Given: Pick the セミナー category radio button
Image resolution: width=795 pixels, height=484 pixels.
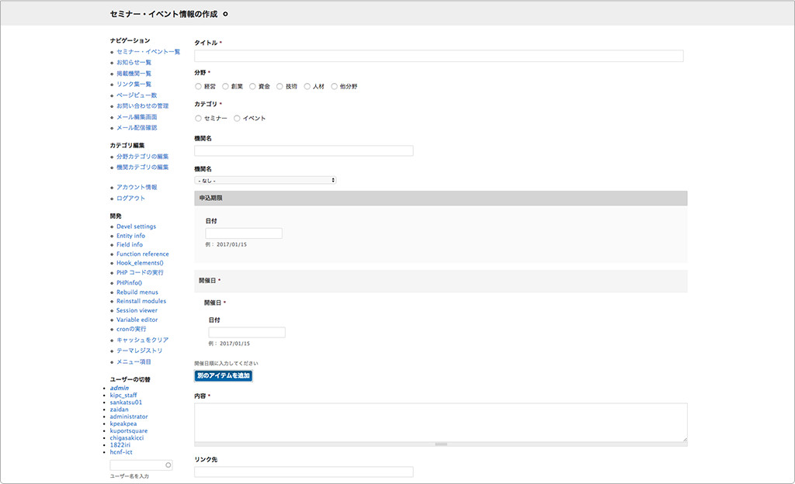Looking at the screenshot, I should click(x=198, y=119).
